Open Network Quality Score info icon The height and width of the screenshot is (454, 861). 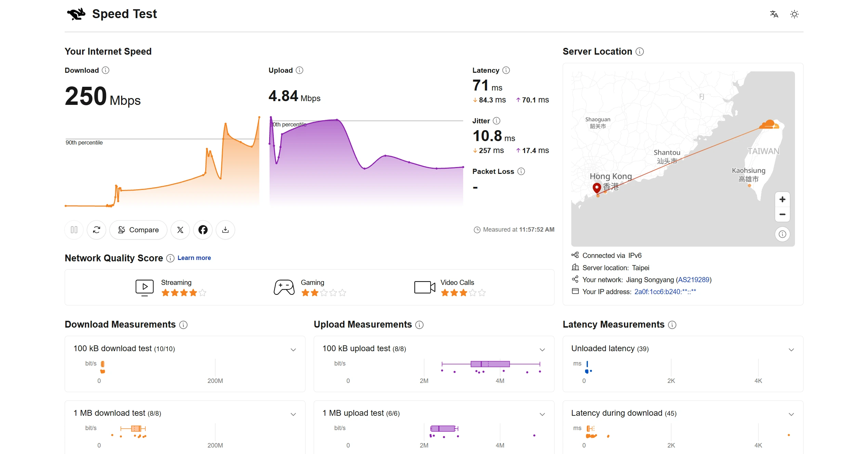[x=170, y=258]
